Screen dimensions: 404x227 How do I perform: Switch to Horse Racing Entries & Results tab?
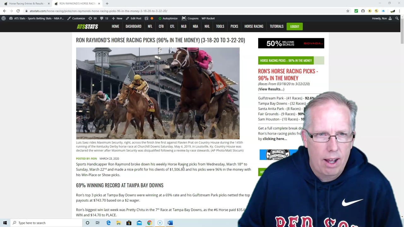(x=27, y=3)
